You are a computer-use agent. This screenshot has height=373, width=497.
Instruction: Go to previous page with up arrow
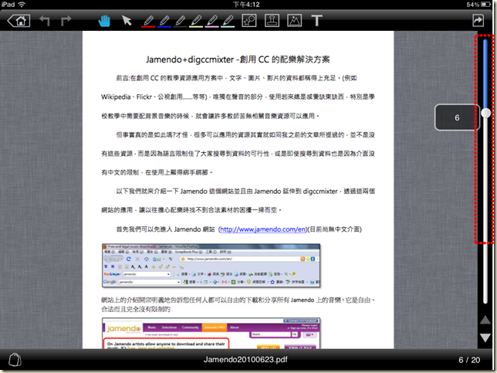click(x=485, y=320)
